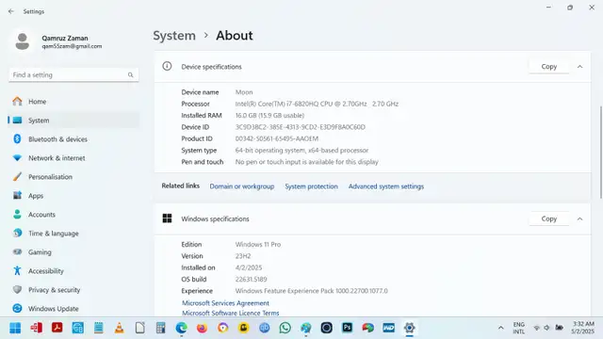603x339 pixels.
Task: Copy the Device specifications
Action: [548, 67]
